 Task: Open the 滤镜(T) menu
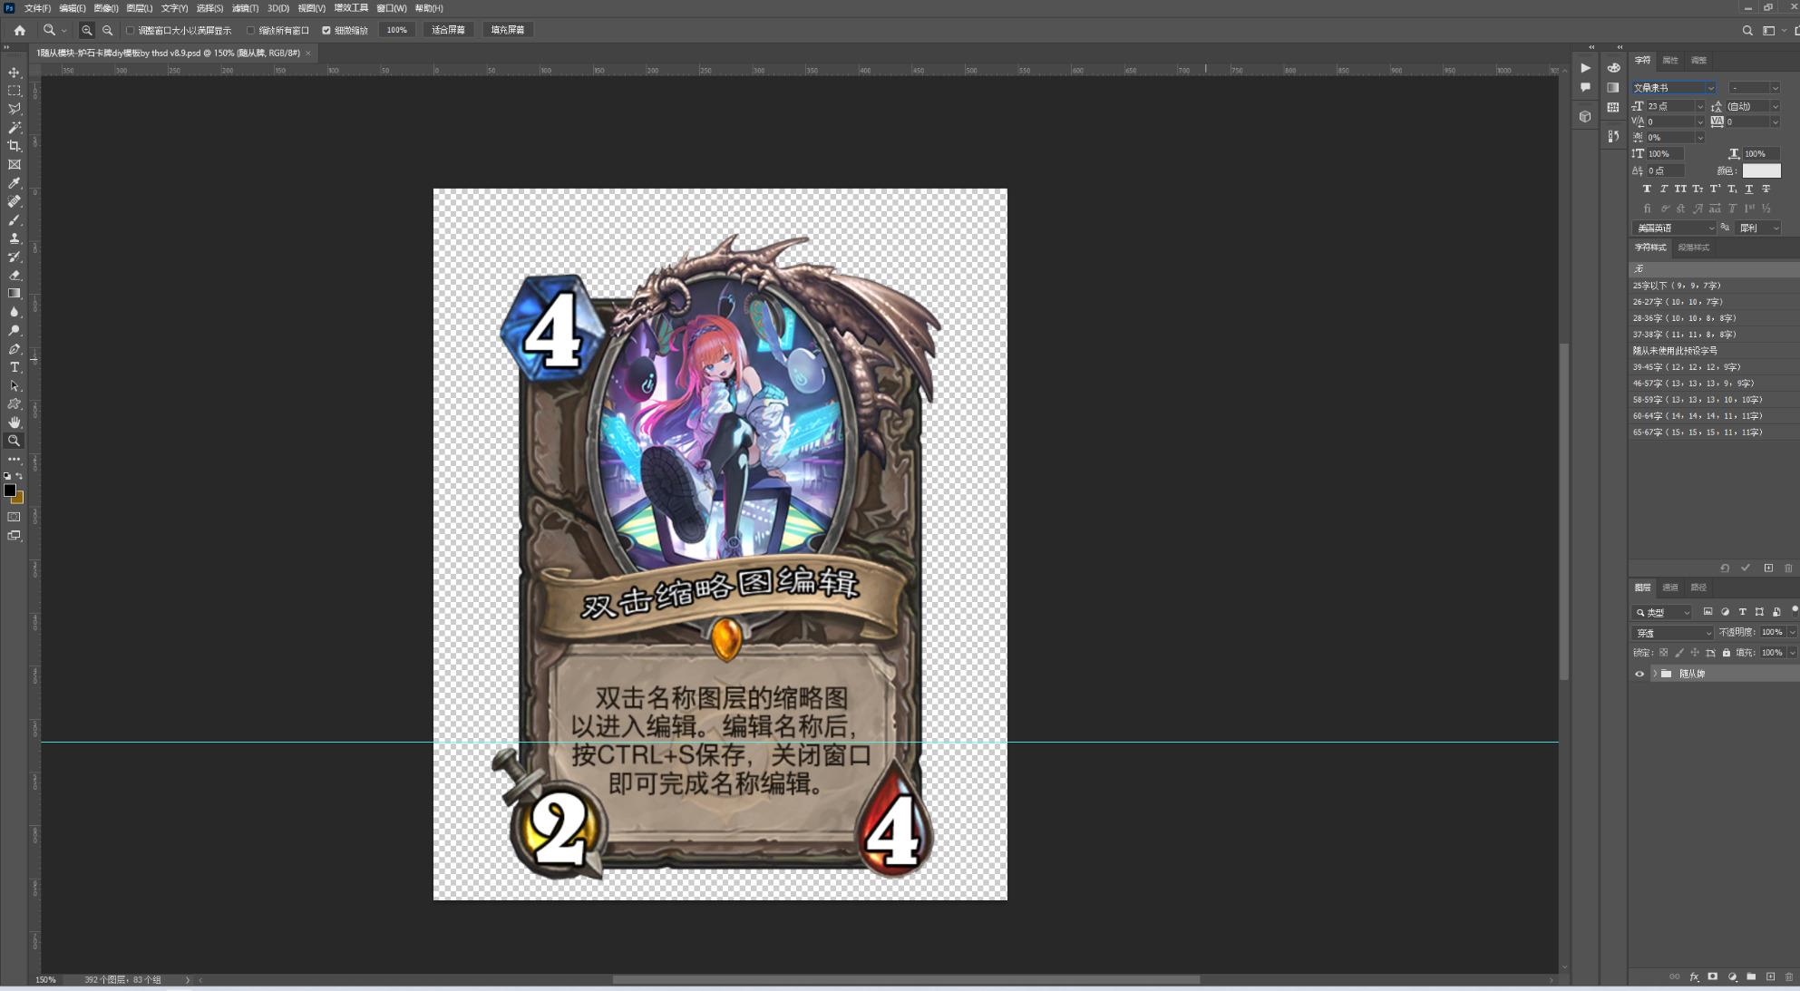(245, 8)
